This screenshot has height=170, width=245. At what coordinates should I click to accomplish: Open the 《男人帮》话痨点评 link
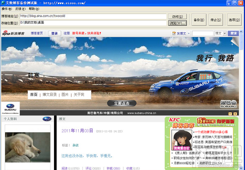[187, 153]
